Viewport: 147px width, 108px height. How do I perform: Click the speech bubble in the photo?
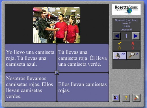[52, 10]
